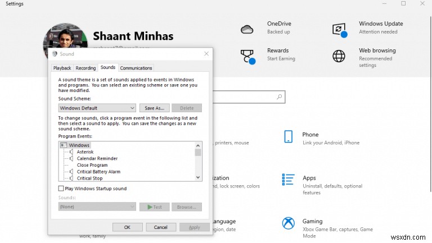Image resolution: width=432 pixels, height=243 pixels.
Task: Click the Sound dialog title speaker icon
Action: (x=55, y=54)
